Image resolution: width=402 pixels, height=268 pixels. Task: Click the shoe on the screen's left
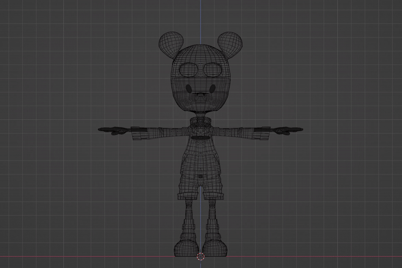click(186, 247)
